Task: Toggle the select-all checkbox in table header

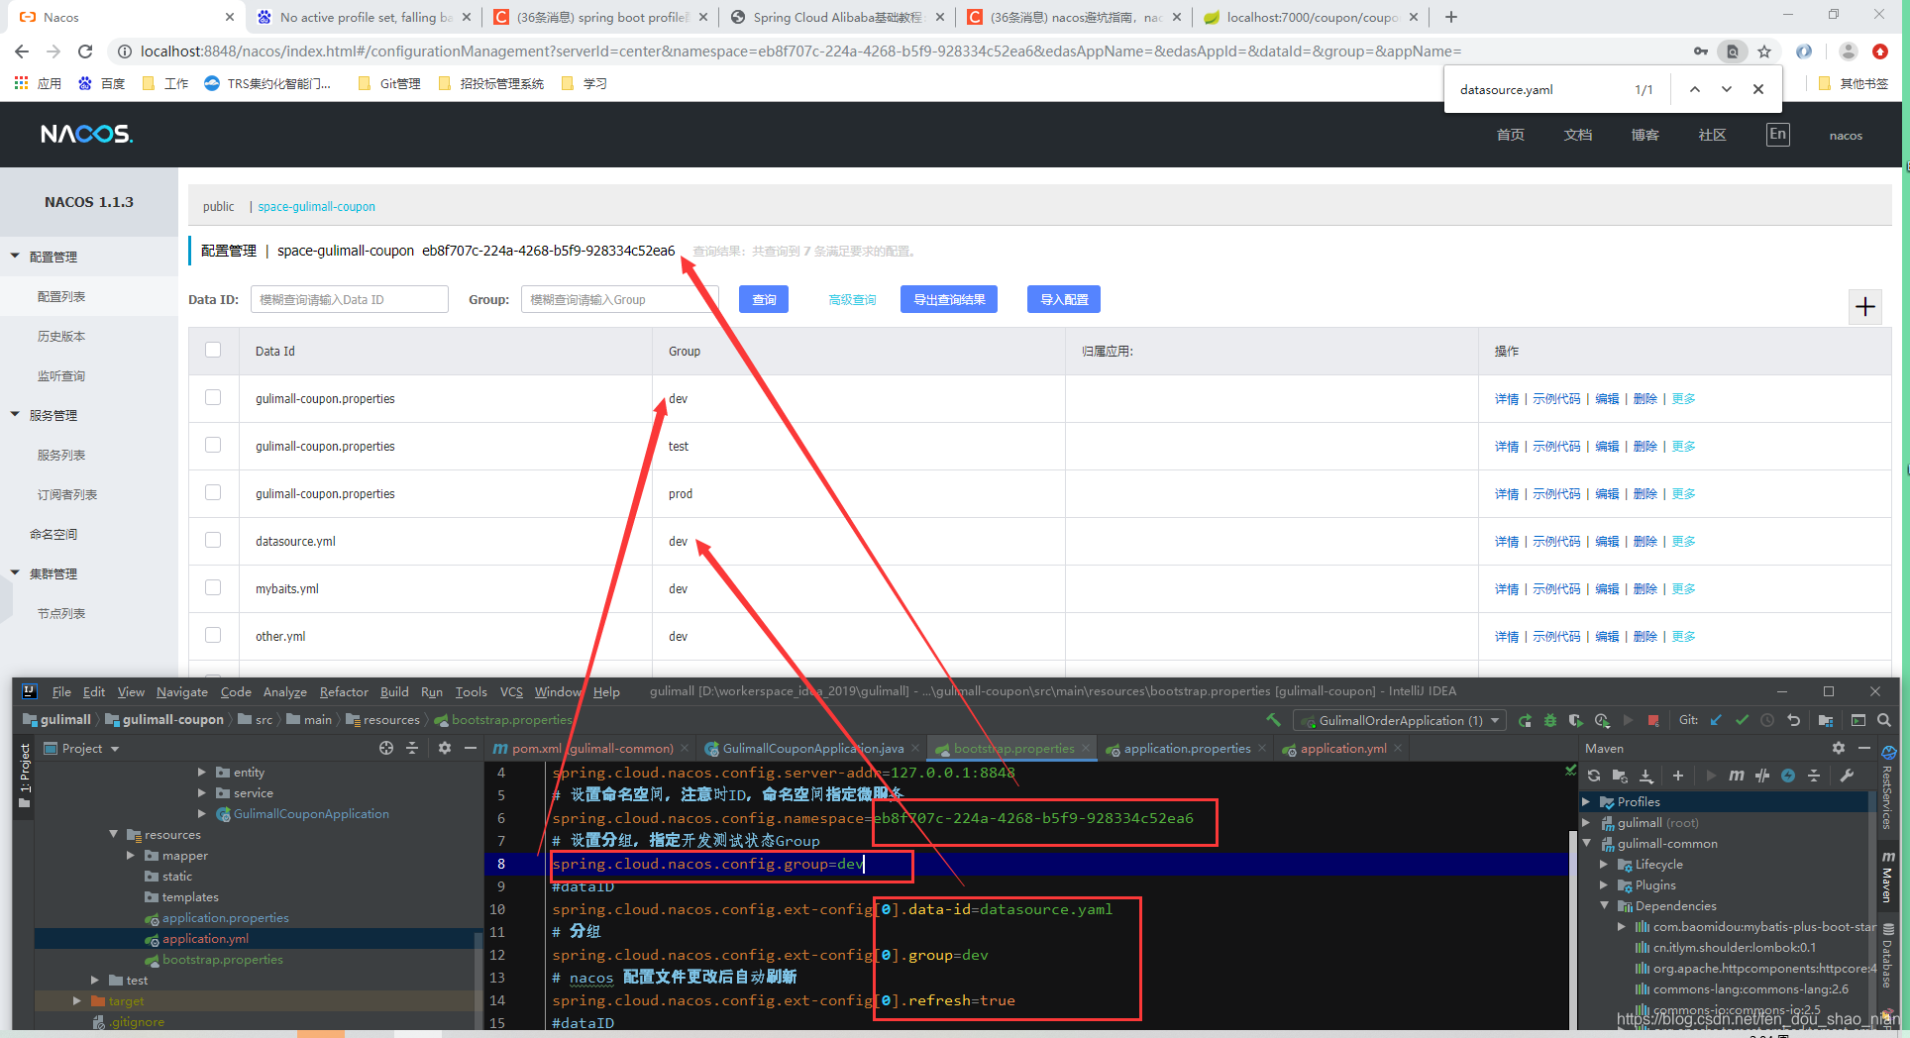Action: 213,350
